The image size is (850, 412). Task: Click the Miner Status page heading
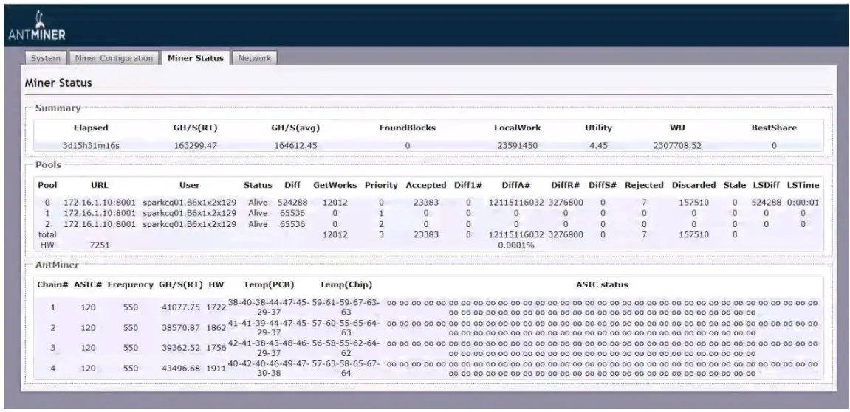58,83
